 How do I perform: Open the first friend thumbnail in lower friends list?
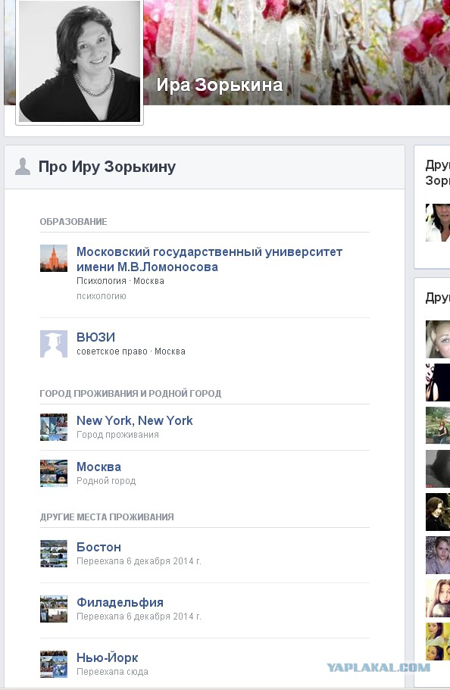[x=438, y=339]
